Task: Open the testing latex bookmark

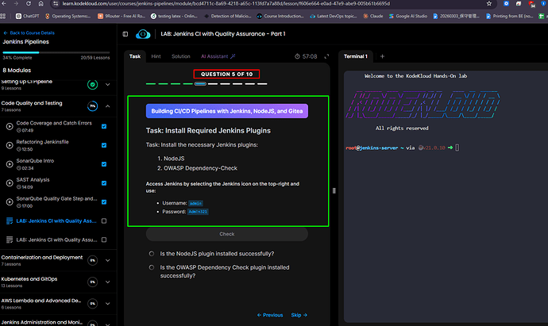Action: tap(174, 16)
